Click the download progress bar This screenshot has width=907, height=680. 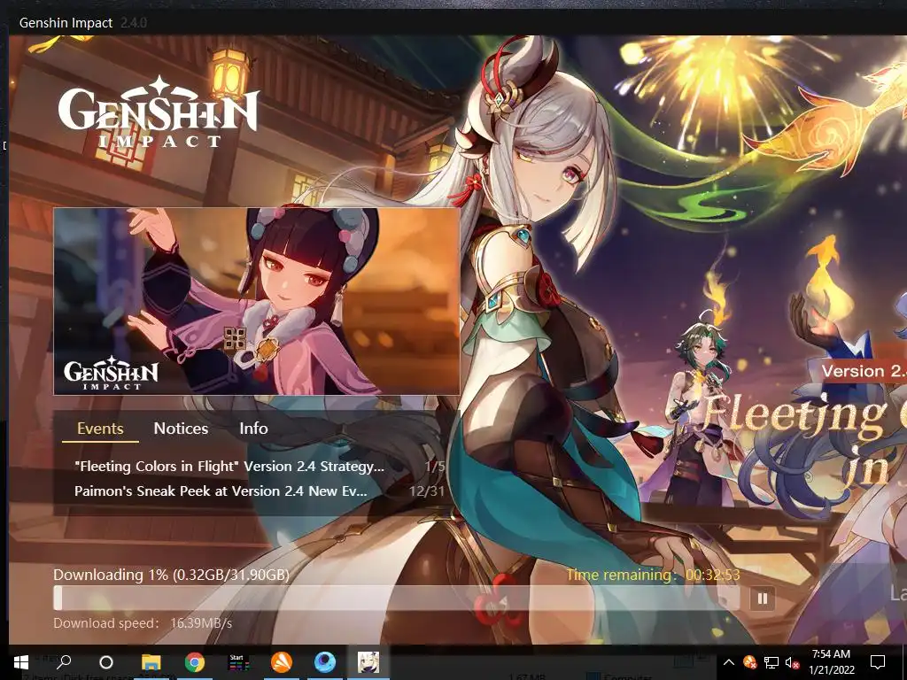coord(396,598)
